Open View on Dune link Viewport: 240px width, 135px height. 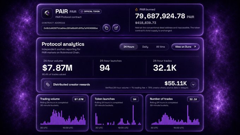[x=185, y=47]
